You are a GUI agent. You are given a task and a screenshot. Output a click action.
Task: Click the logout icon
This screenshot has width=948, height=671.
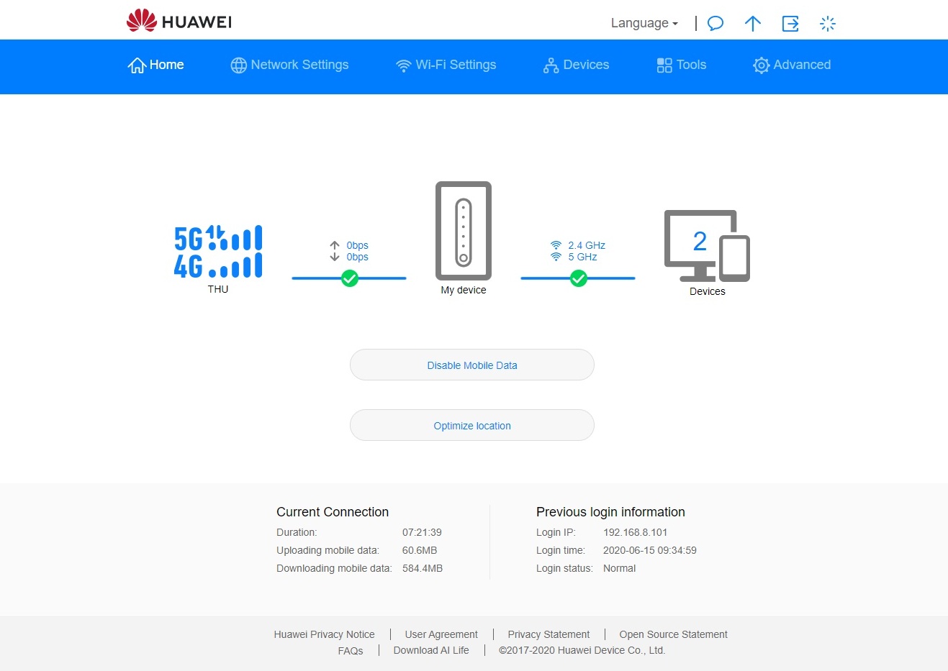tap(790, 24)
